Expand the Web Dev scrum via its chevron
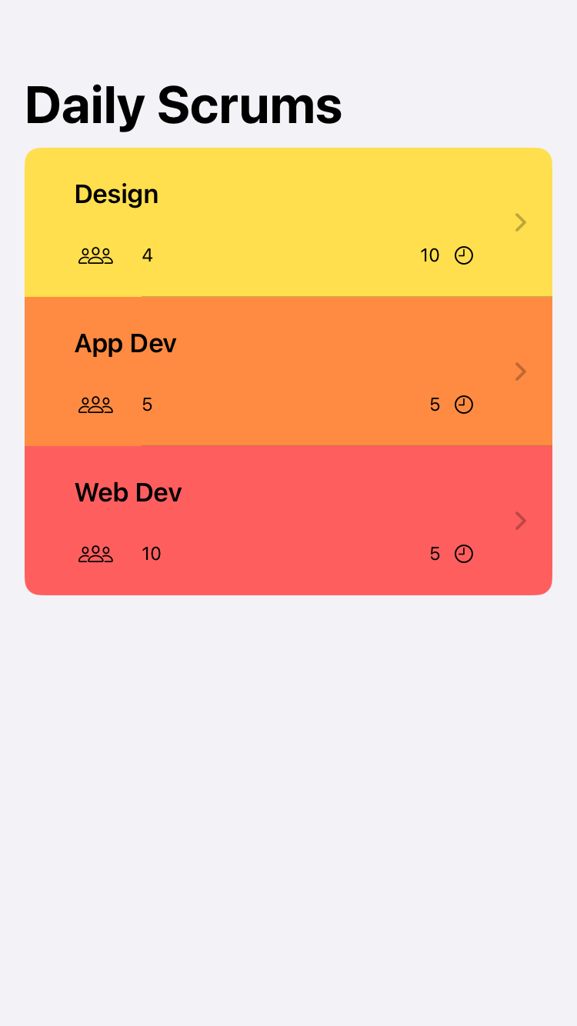The width and height of the screenshot is (577, 1026). (x=521, y=521)
